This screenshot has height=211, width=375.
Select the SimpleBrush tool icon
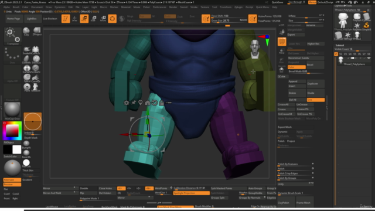(x=366, y=26)
